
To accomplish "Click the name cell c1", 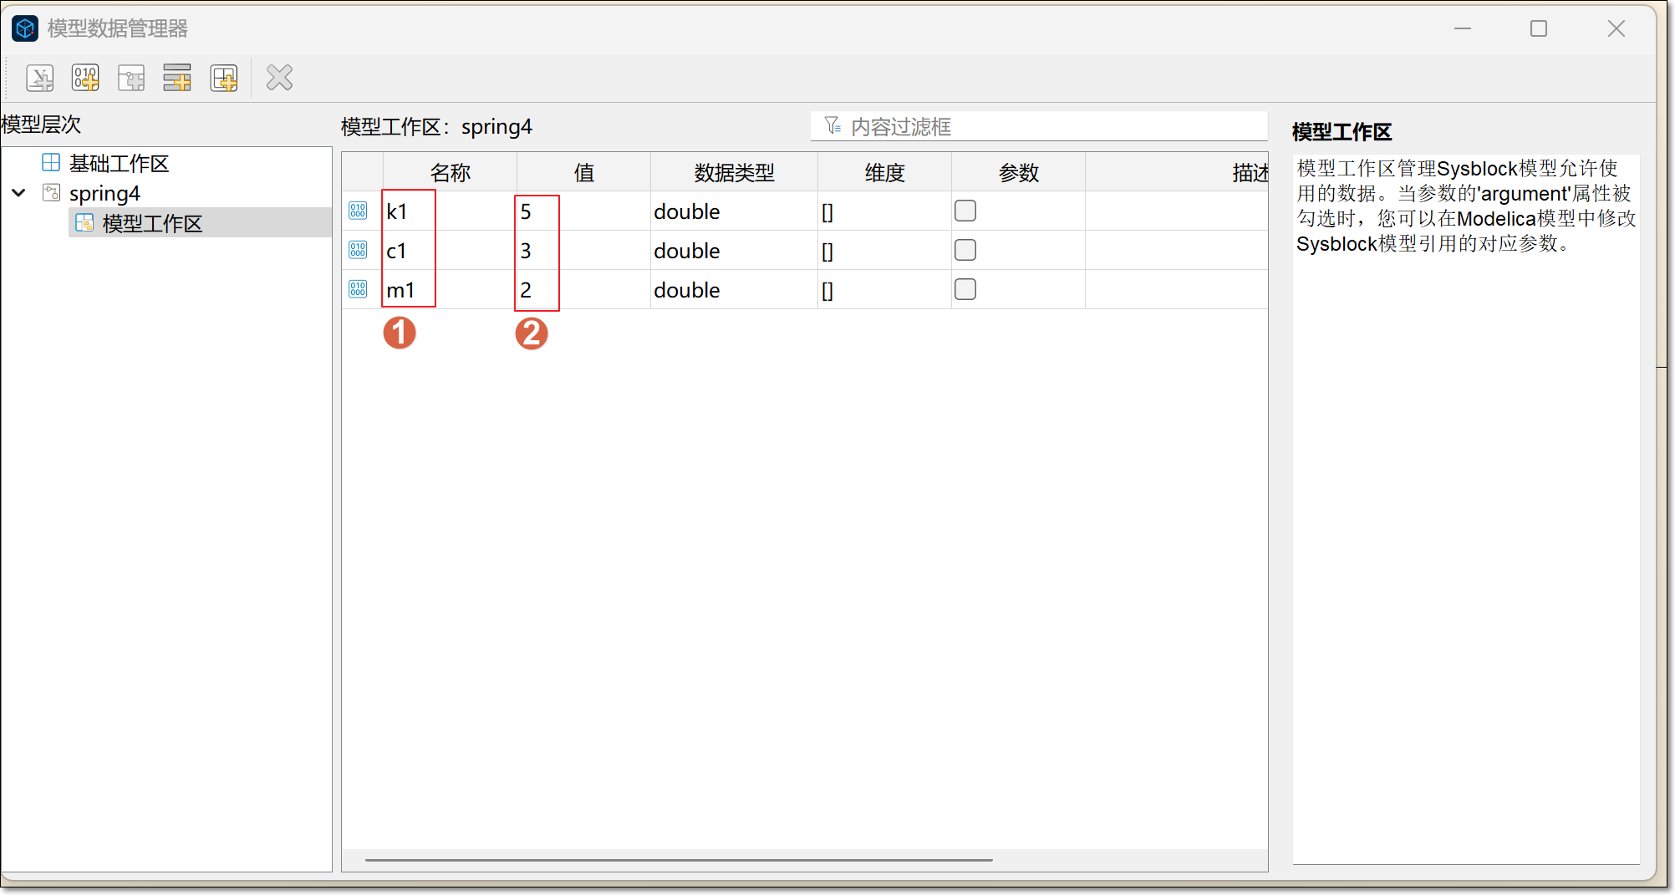I will [x=450, y=250].
